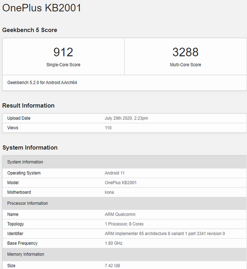This screenshot has width=247, height=269.
Task: Click the Single-Core Score label
Action: 63,65
